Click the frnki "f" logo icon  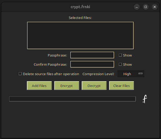coord(145,99)
